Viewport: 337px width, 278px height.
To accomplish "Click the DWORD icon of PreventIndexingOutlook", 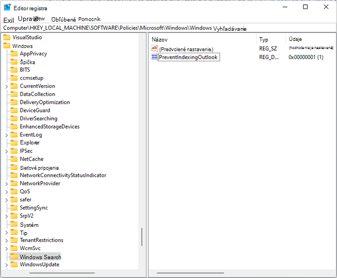I will tap(154, 57).
